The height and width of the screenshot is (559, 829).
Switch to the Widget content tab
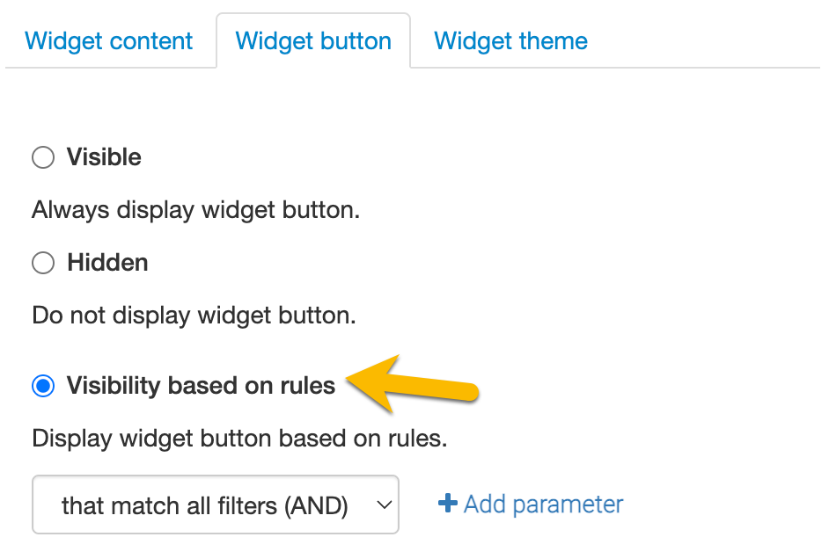tap(109, 41)
